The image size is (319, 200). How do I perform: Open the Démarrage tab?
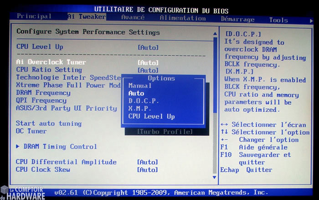click(x=237, y=19)
